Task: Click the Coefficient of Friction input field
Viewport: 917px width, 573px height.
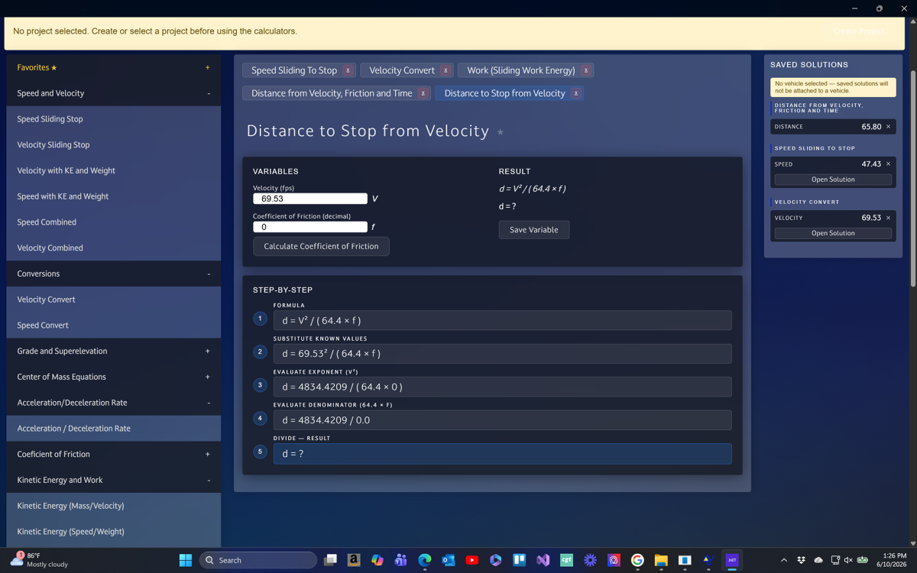Action: pos(310,227)
